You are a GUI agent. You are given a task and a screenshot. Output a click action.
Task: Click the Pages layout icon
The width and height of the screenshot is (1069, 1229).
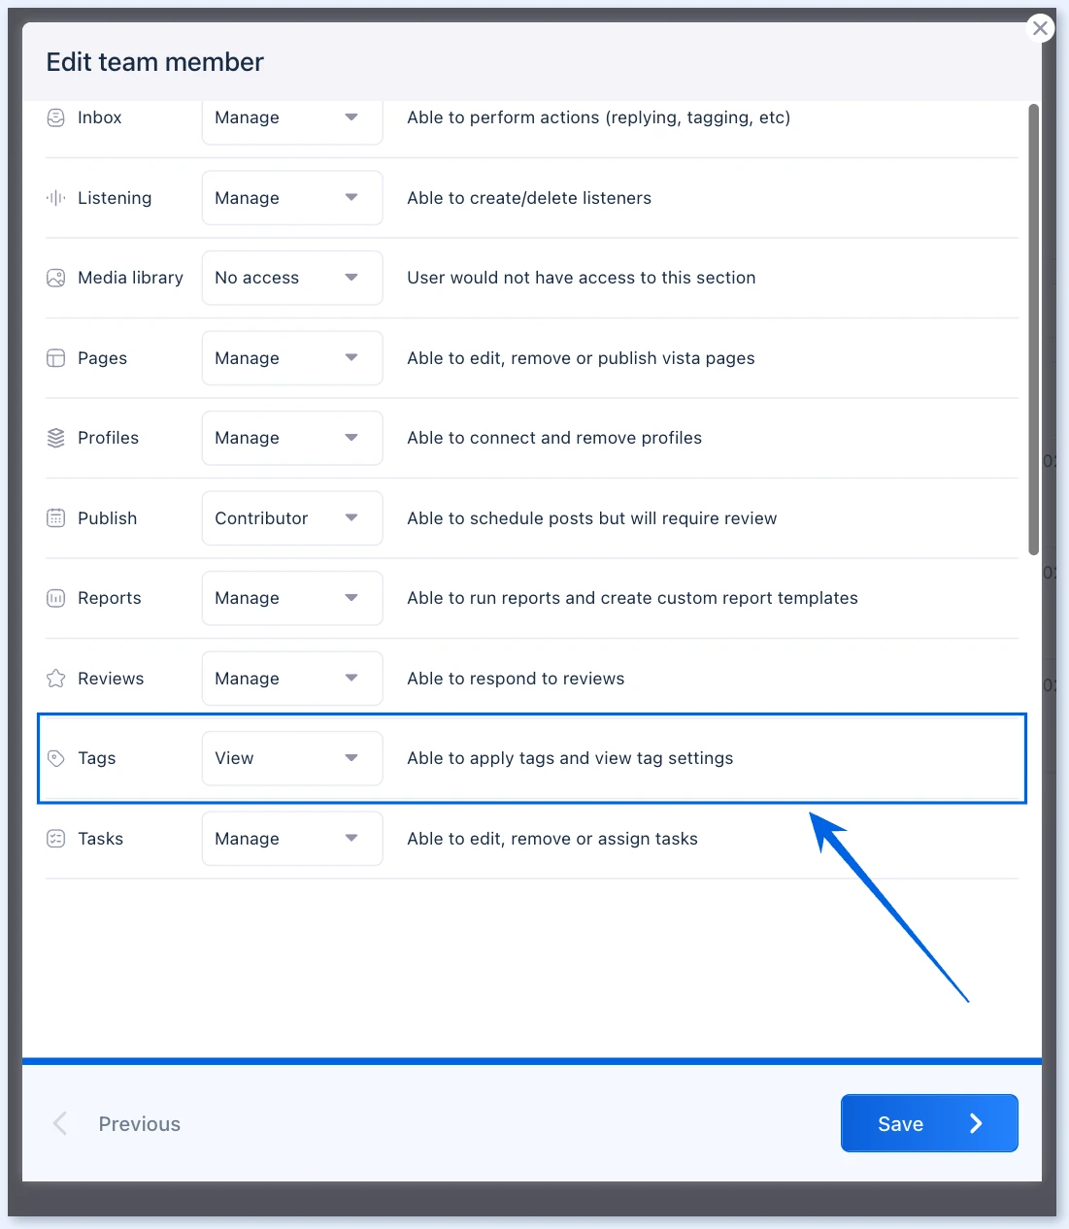pyautogui.click(x=56, y=358)
